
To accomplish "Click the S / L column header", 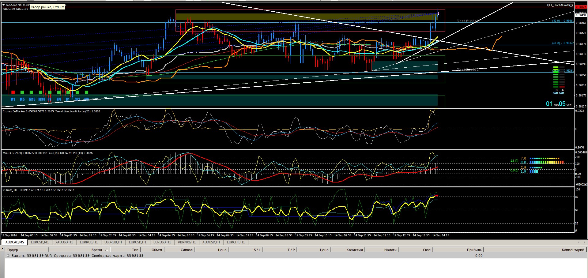I will click(246, 250).
